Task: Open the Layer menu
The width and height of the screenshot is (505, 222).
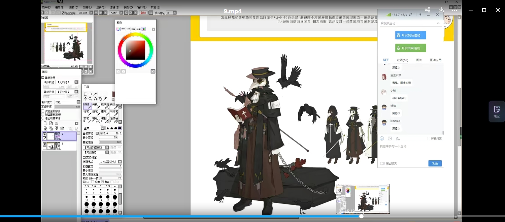Action: [87, 7]
